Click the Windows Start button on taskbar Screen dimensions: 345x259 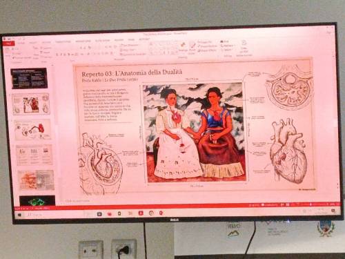[x=19, y=215]
